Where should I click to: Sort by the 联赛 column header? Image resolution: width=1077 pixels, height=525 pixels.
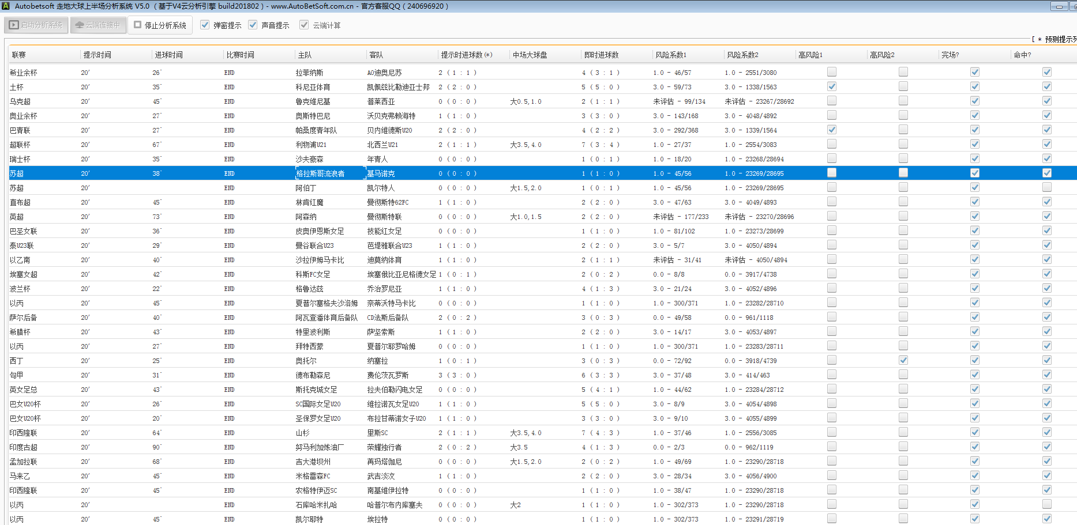pyautogui.click(x=19, y=55)
